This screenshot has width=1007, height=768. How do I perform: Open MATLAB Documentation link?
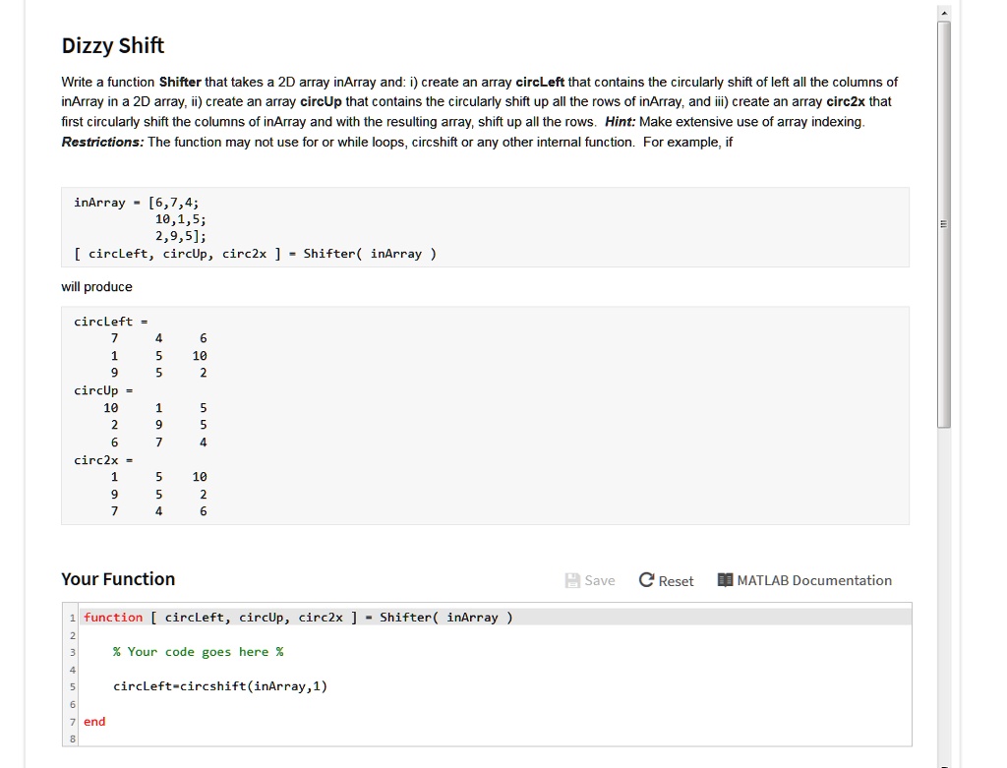click(x=804, y=580)
